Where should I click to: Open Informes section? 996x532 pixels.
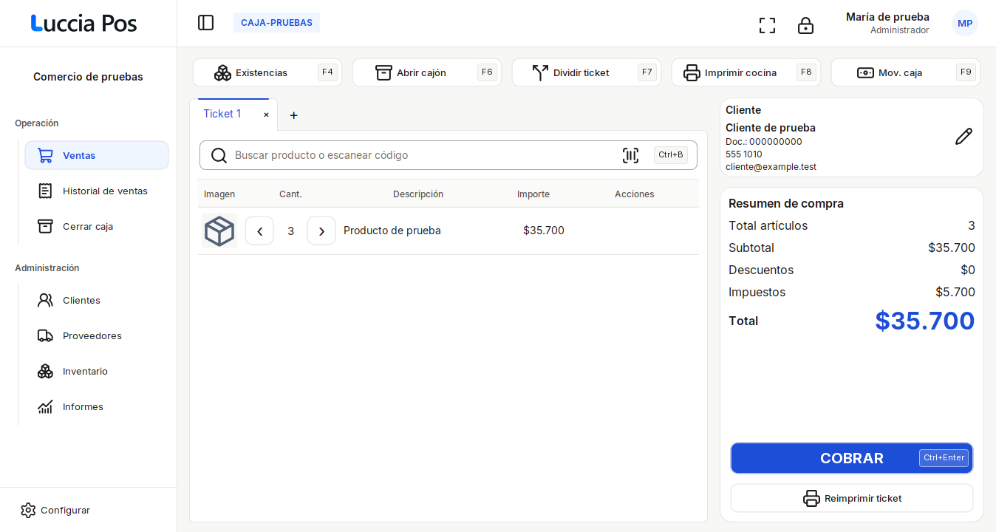(x=97, y=406)
